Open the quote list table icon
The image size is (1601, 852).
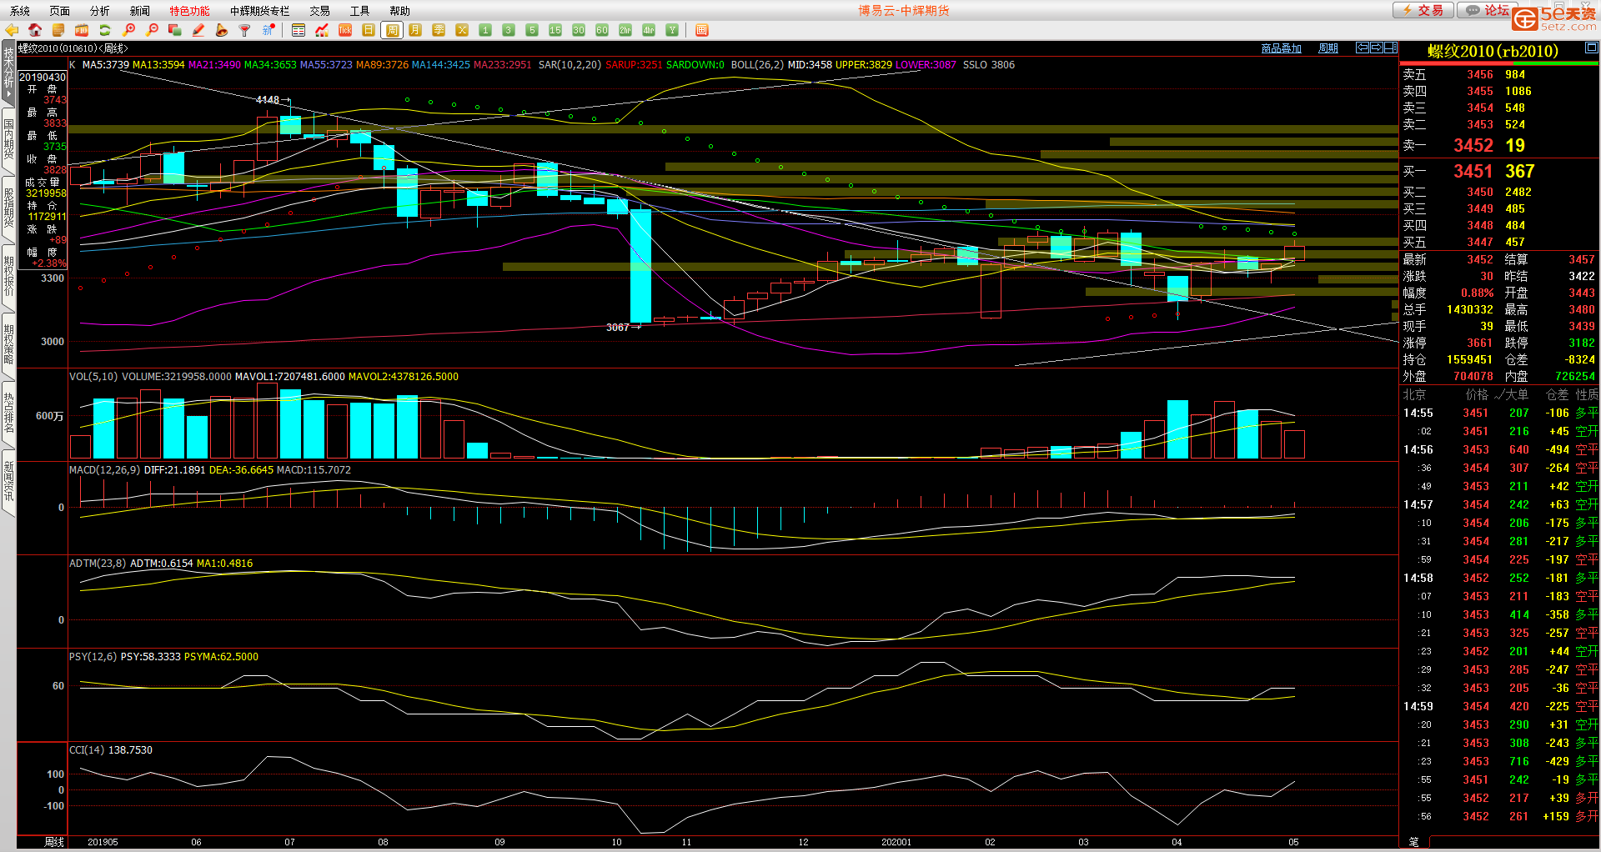click(299, 30)
